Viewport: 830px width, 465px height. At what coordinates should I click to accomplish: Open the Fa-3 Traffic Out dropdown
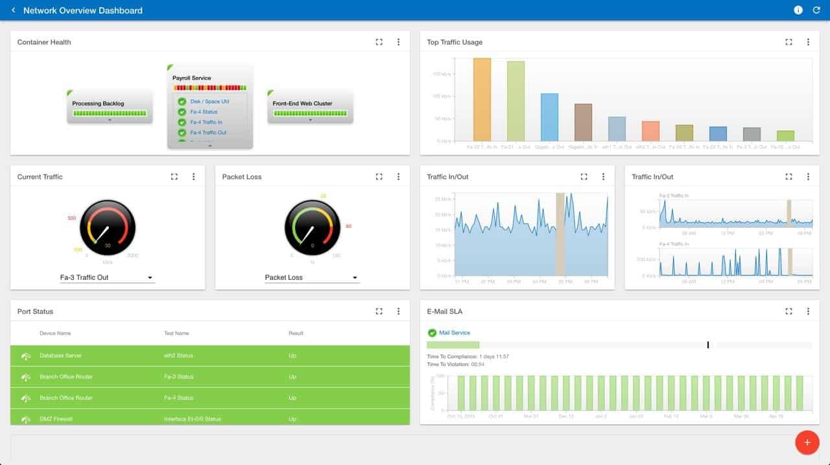106,278
